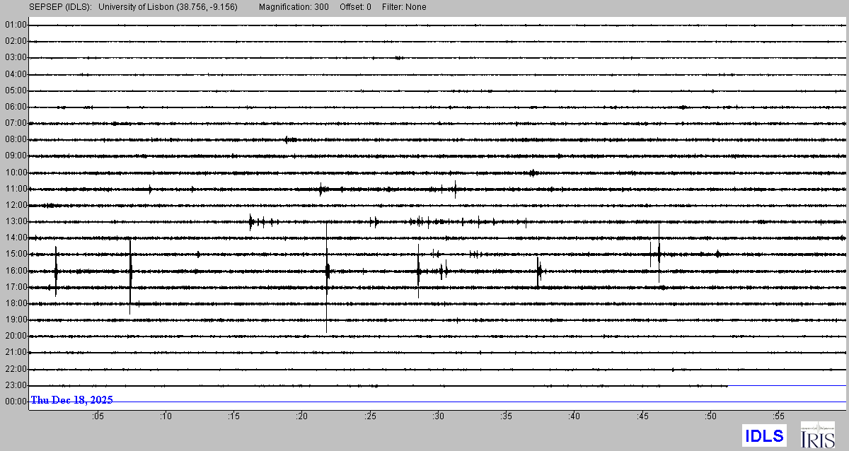Screen dimensions: 849x451
Task: Pick the 19:00 hour row label
Action: click(x=16, y=320)
